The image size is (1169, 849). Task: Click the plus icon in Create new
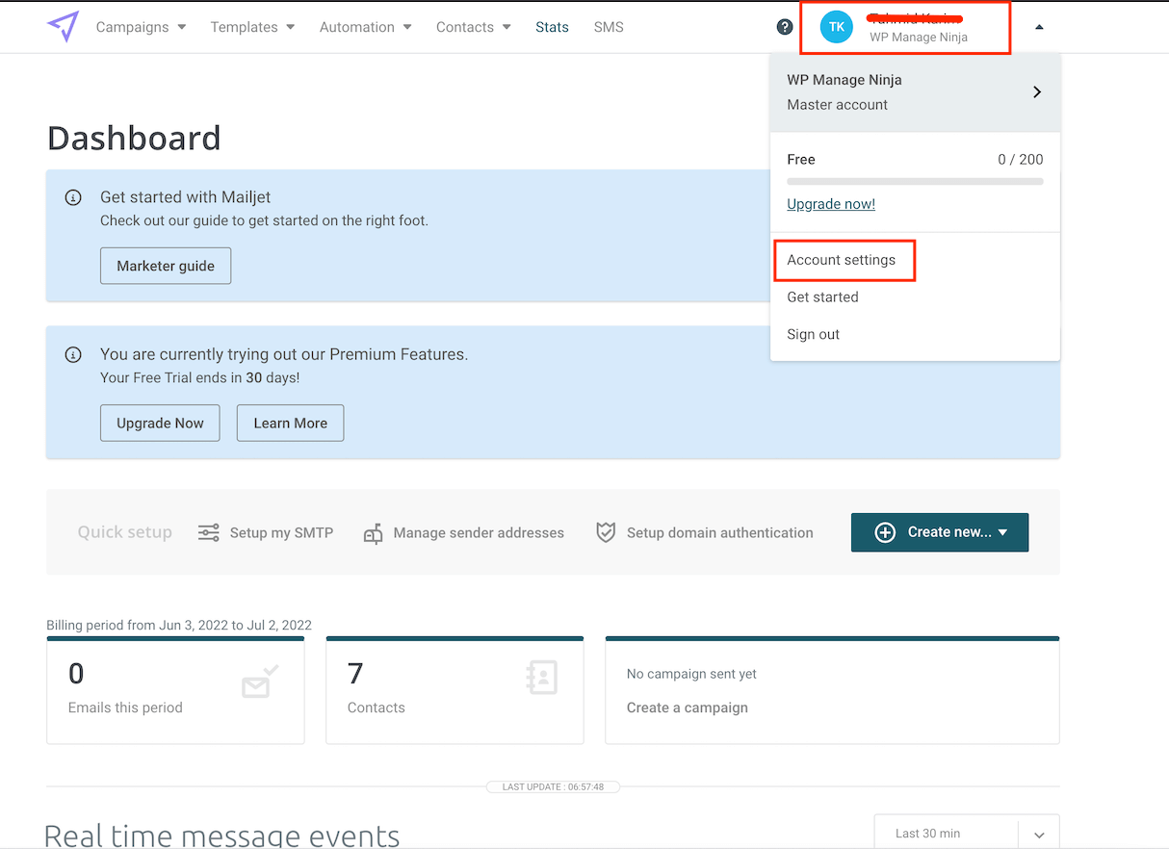(885, 532)
